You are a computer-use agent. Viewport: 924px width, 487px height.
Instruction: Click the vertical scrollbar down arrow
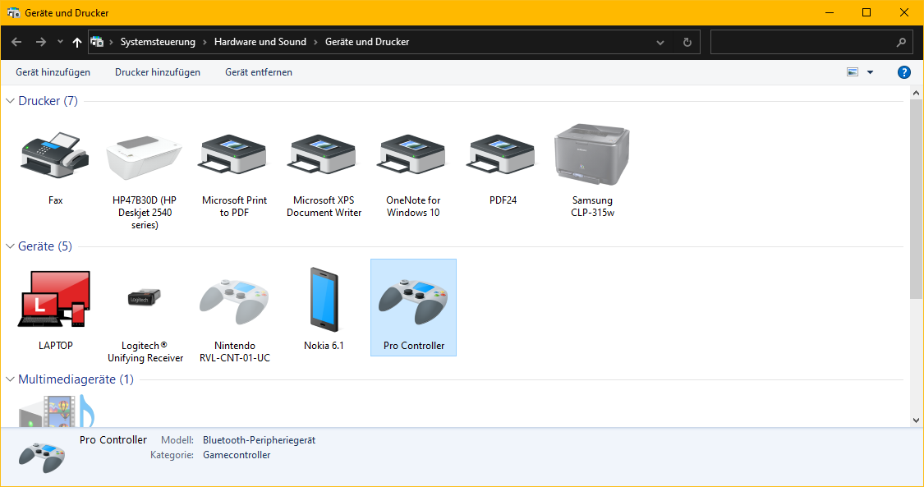tap(916, 420)
